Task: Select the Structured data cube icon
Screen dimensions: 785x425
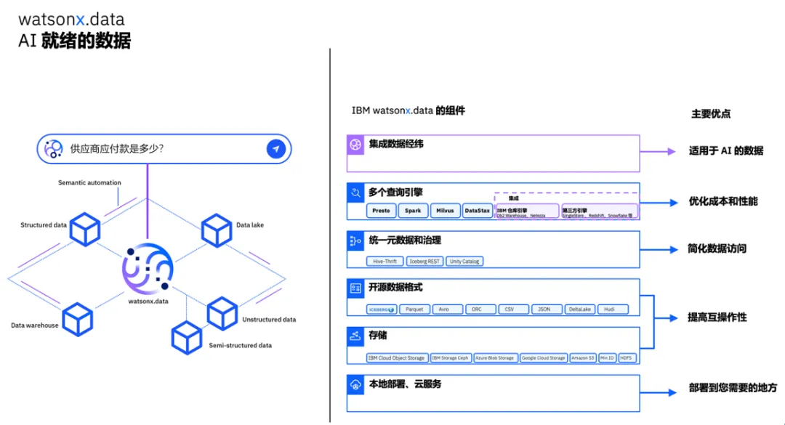Action: tap(84, 230)
